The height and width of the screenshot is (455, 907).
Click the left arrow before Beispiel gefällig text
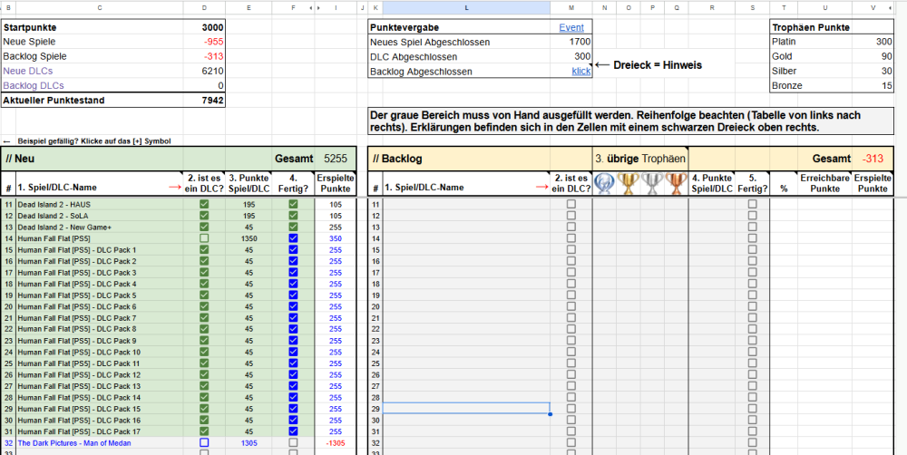pos(7,141)
